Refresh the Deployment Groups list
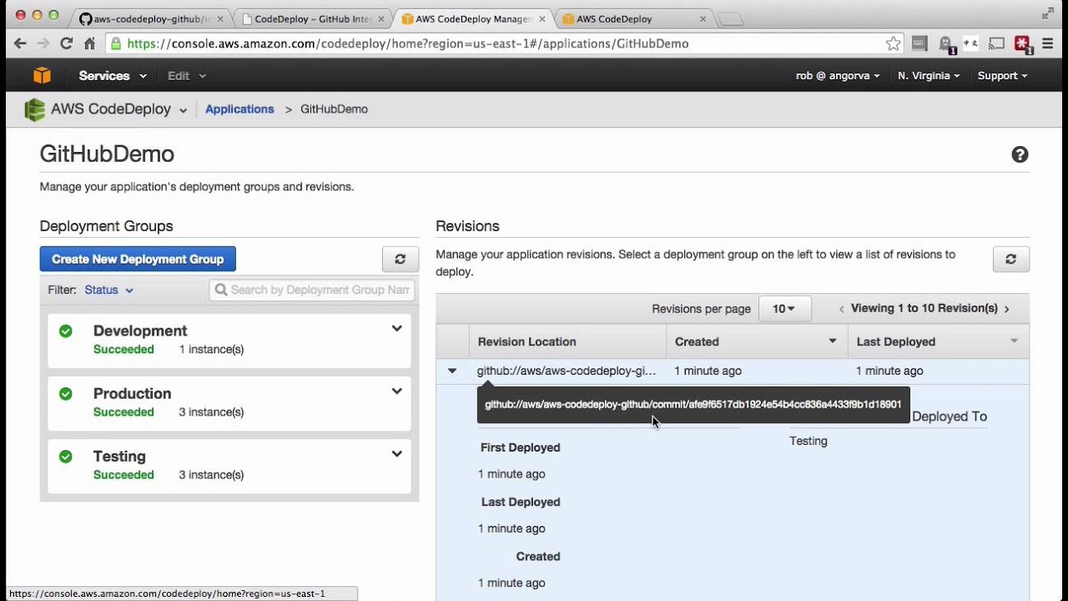This screenshot has width=1068, height=601. tap(400, 259)
